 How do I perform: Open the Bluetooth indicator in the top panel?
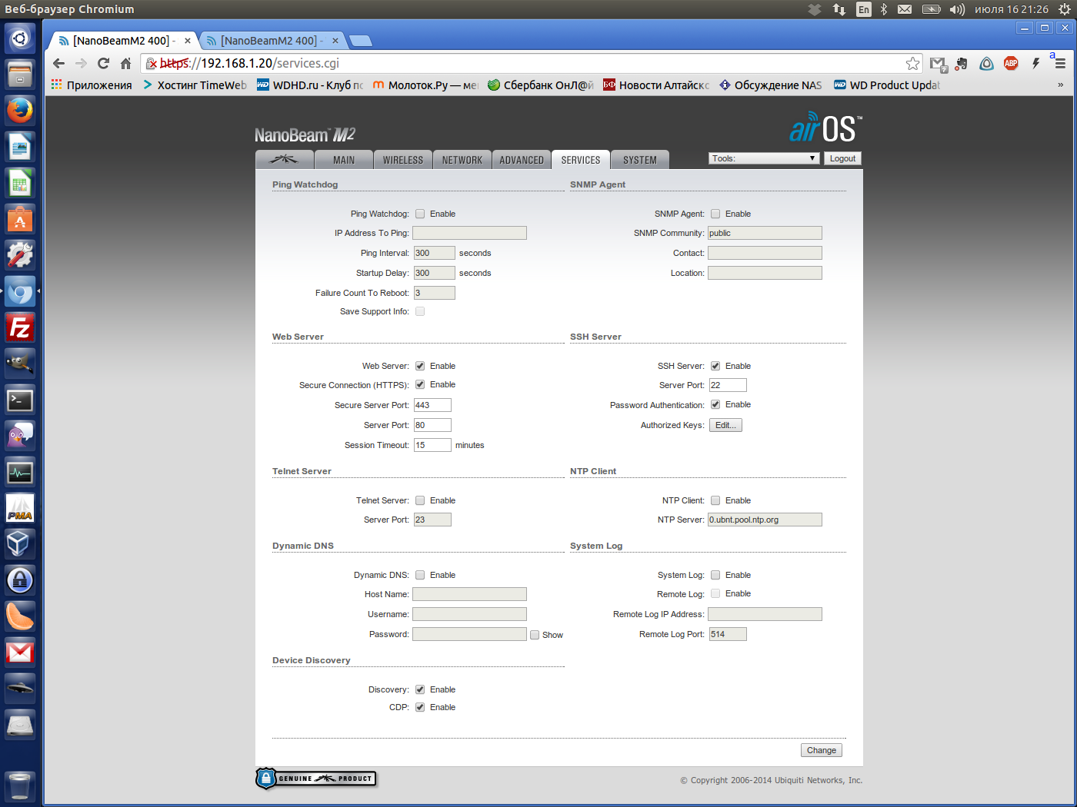click(x=884, y=9)
